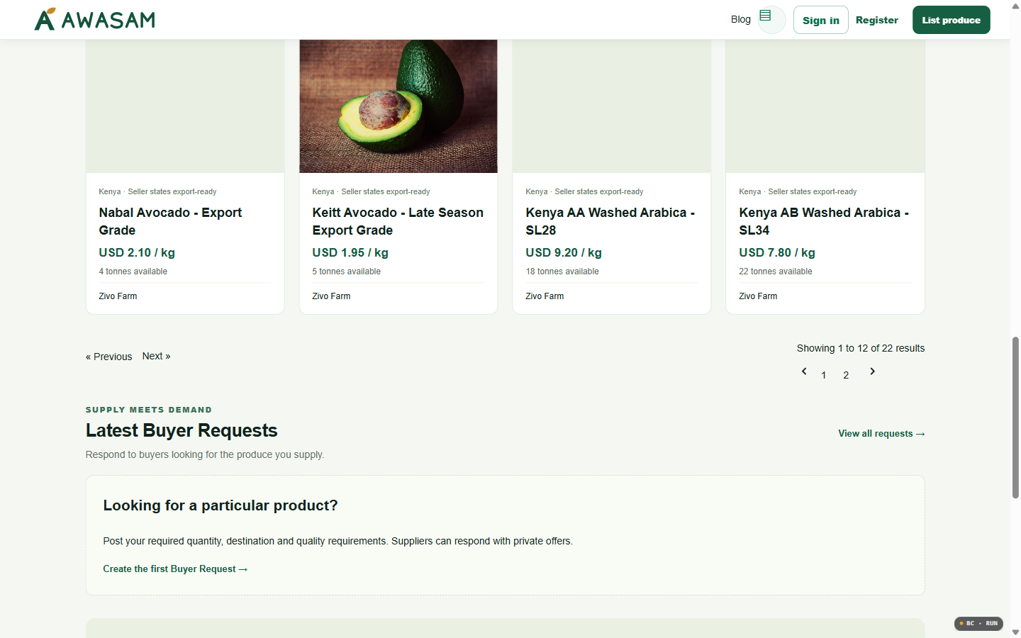Image resolution: width=1021 pixels, height=638 pixels.
Task: Open the Awasam logo homepage
Action: pyautogui.click(x=95, y=19)
